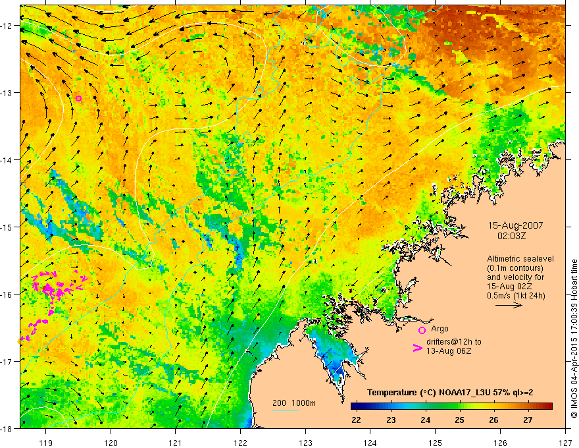The height and width of the screenshot is (448, 579).
Task: Click the longitude axis label 119
Action: pos(45,443)
